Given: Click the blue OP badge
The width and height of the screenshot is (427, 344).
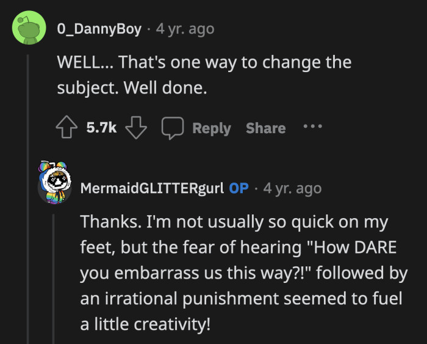Looking at the screenshot, I should click(x=239, y=188).
